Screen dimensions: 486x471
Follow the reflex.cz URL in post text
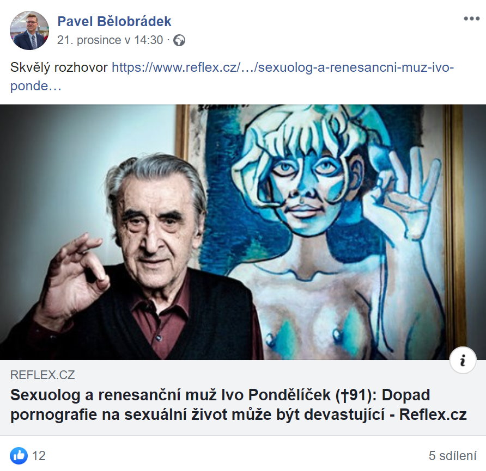pos(283,67)
